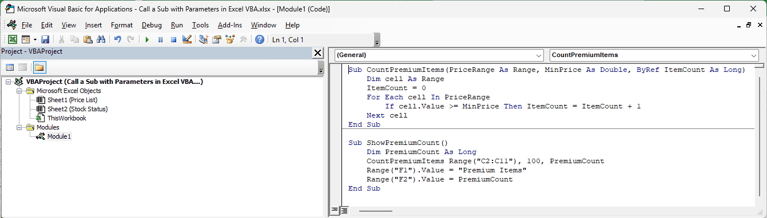Click the Project panel toolbar overflow arrow
The height and width of the screenshot is (218, 767).
tap(321, 68)
